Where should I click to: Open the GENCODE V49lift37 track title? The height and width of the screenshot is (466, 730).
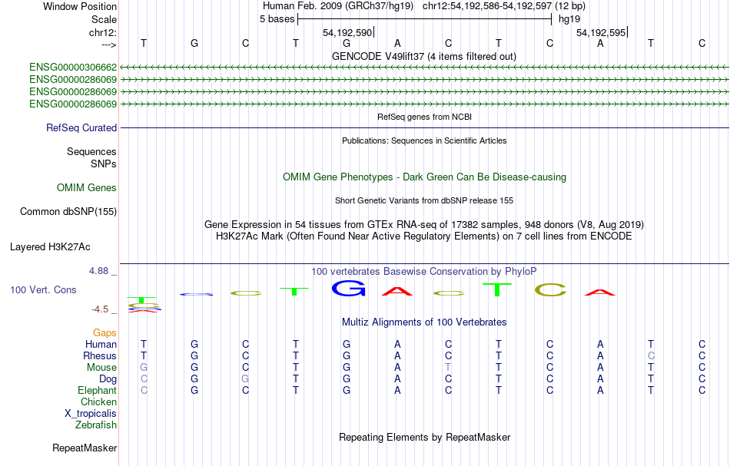[423, 56]
